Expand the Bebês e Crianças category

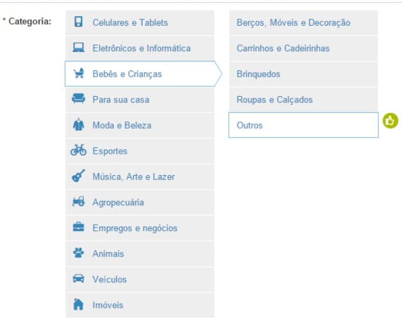pyautogui.click(x=127, y=74)
